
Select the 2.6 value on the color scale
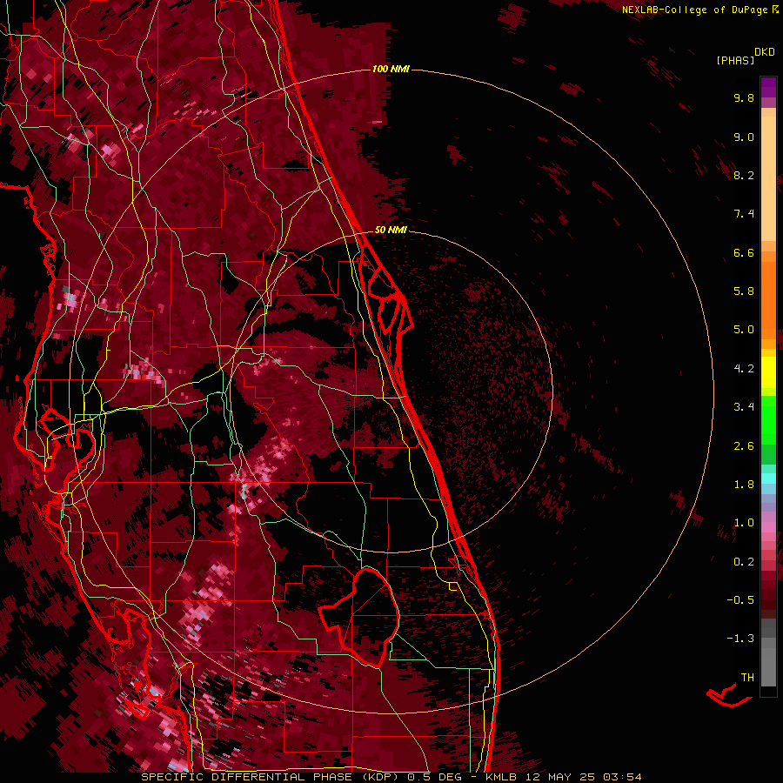[744, 446]
